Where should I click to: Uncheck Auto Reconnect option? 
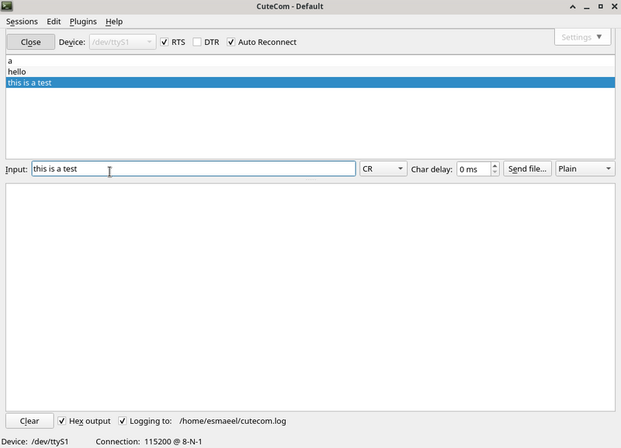pyautogui.click(x=231, y=42)
